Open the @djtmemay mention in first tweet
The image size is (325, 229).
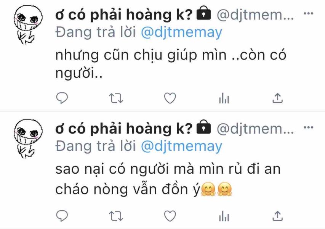tap(181, 33)
